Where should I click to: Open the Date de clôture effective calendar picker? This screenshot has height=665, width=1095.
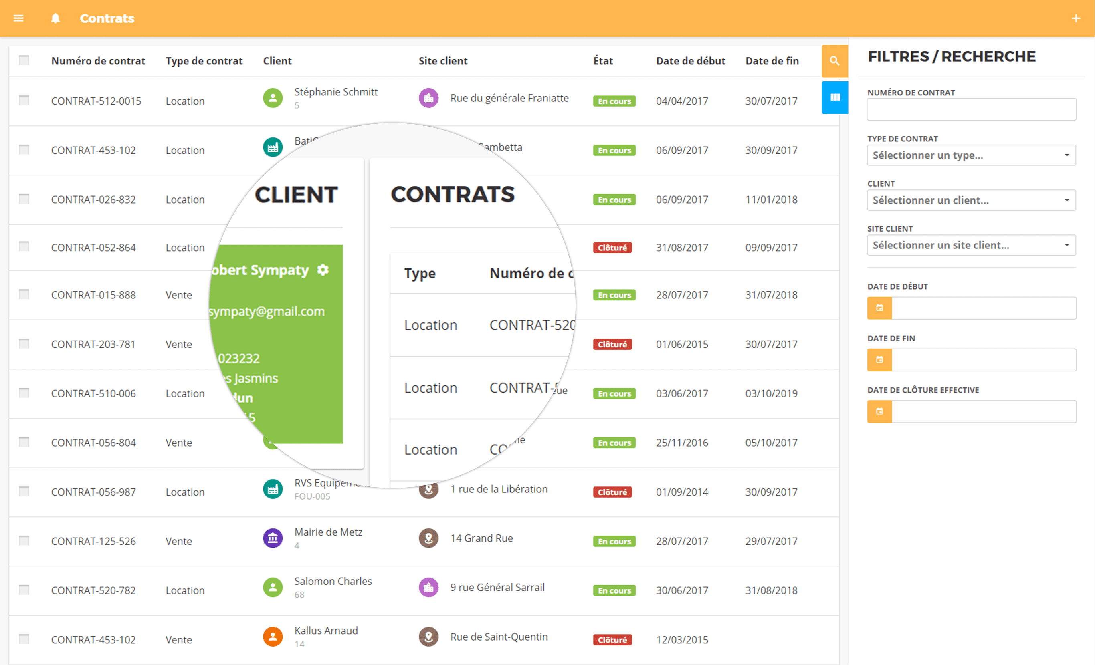coord(879,412)
